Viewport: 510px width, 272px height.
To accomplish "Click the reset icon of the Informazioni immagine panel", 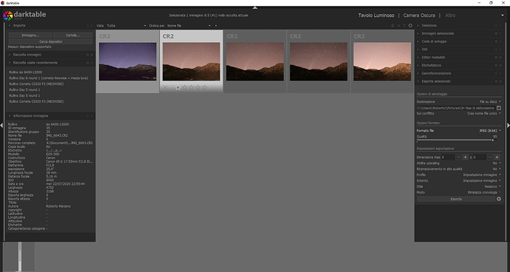I will click(x=87, y=116).
